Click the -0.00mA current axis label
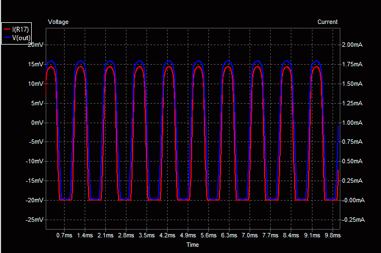The height and width of the screenshot is (253, 381). tap(354, 200)
